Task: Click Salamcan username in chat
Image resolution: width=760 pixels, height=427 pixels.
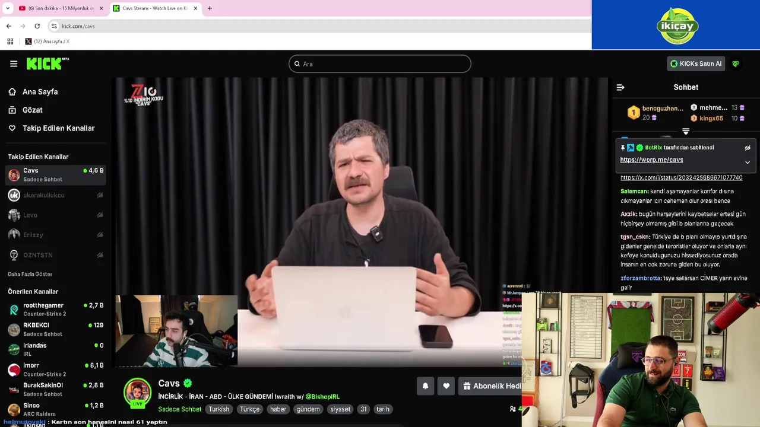Action: (x=634, y=192)
